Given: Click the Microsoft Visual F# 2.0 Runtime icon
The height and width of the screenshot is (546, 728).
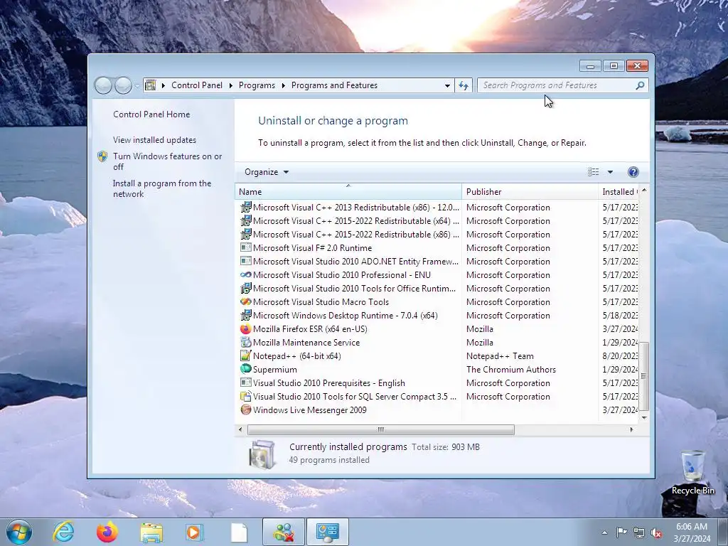Looking at the screenshot, I should click(x=245, y=248).
